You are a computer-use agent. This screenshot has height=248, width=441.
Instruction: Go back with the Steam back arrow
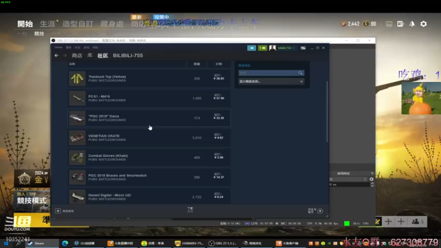[x=57, y=56]
